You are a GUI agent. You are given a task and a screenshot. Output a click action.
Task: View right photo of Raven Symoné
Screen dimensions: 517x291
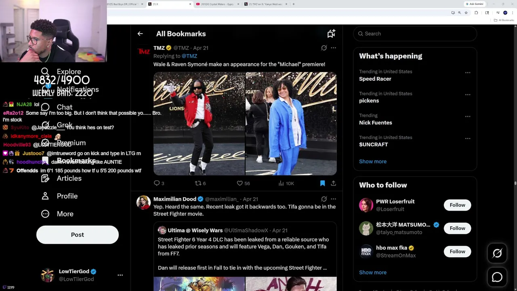[x=291, y=124]
